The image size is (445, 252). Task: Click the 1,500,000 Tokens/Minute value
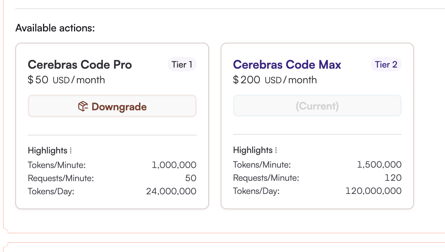[x=379, y=165]
